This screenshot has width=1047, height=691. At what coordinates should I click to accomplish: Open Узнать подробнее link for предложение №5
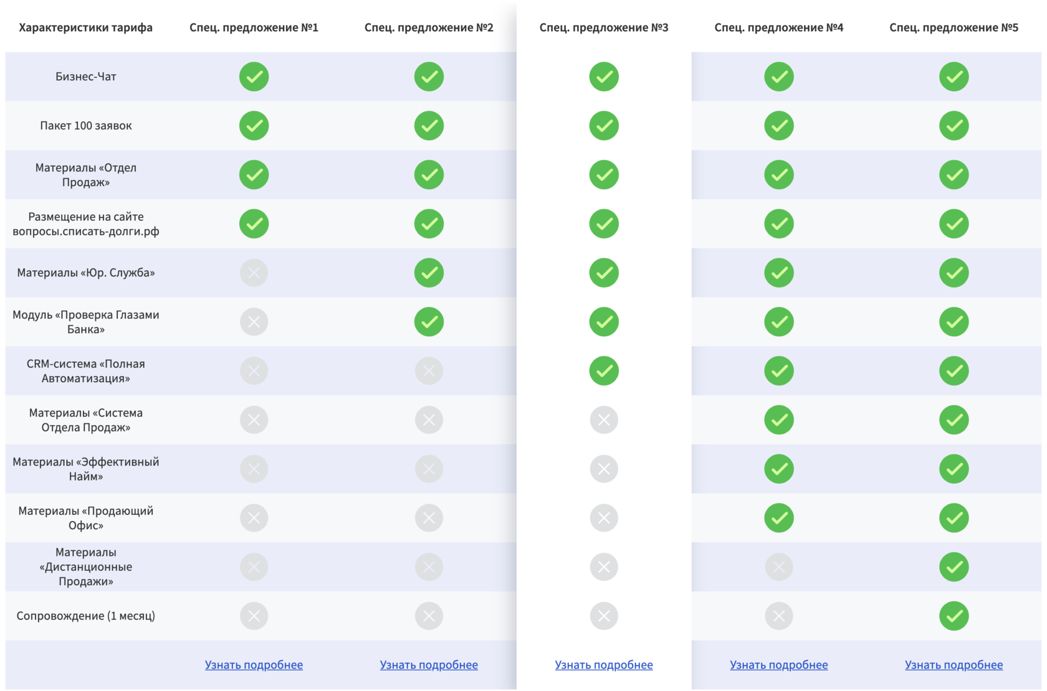tap(954, 665)
